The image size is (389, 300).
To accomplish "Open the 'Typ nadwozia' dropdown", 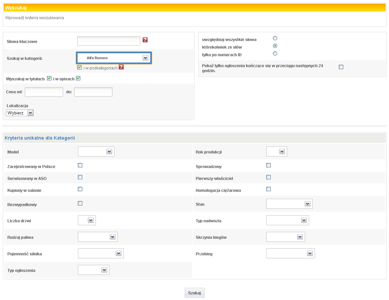I will pos(288,220).
